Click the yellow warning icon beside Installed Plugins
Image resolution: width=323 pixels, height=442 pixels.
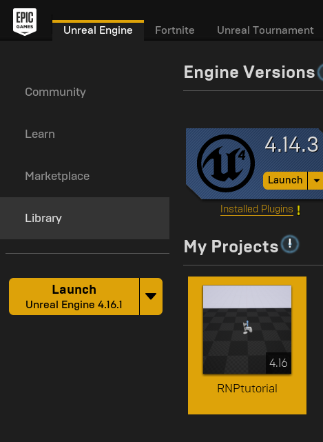pyautogui.click(x=298, y=210)
